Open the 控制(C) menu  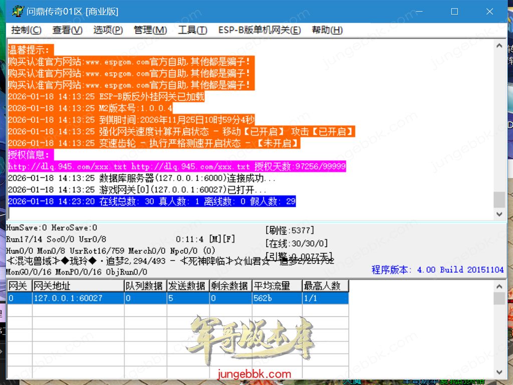click(26, 30)
